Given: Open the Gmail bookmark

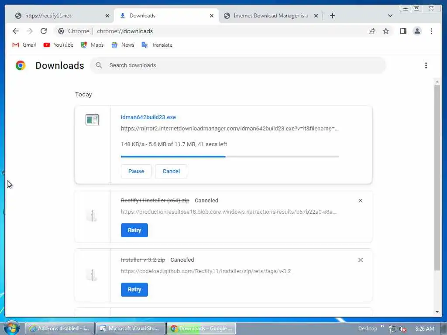Looking at the screenshot, I should point(24,45).
